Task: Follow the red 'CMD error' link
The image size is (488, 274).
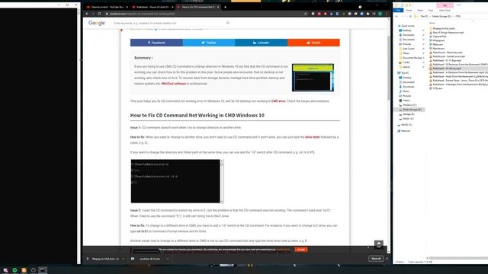Action: click(278, 101)
